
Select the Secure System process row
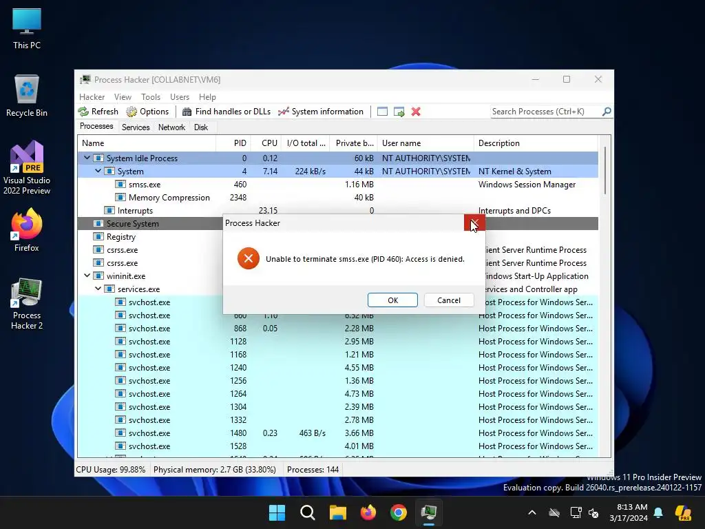pyautogui.click(x=150, y=224)
